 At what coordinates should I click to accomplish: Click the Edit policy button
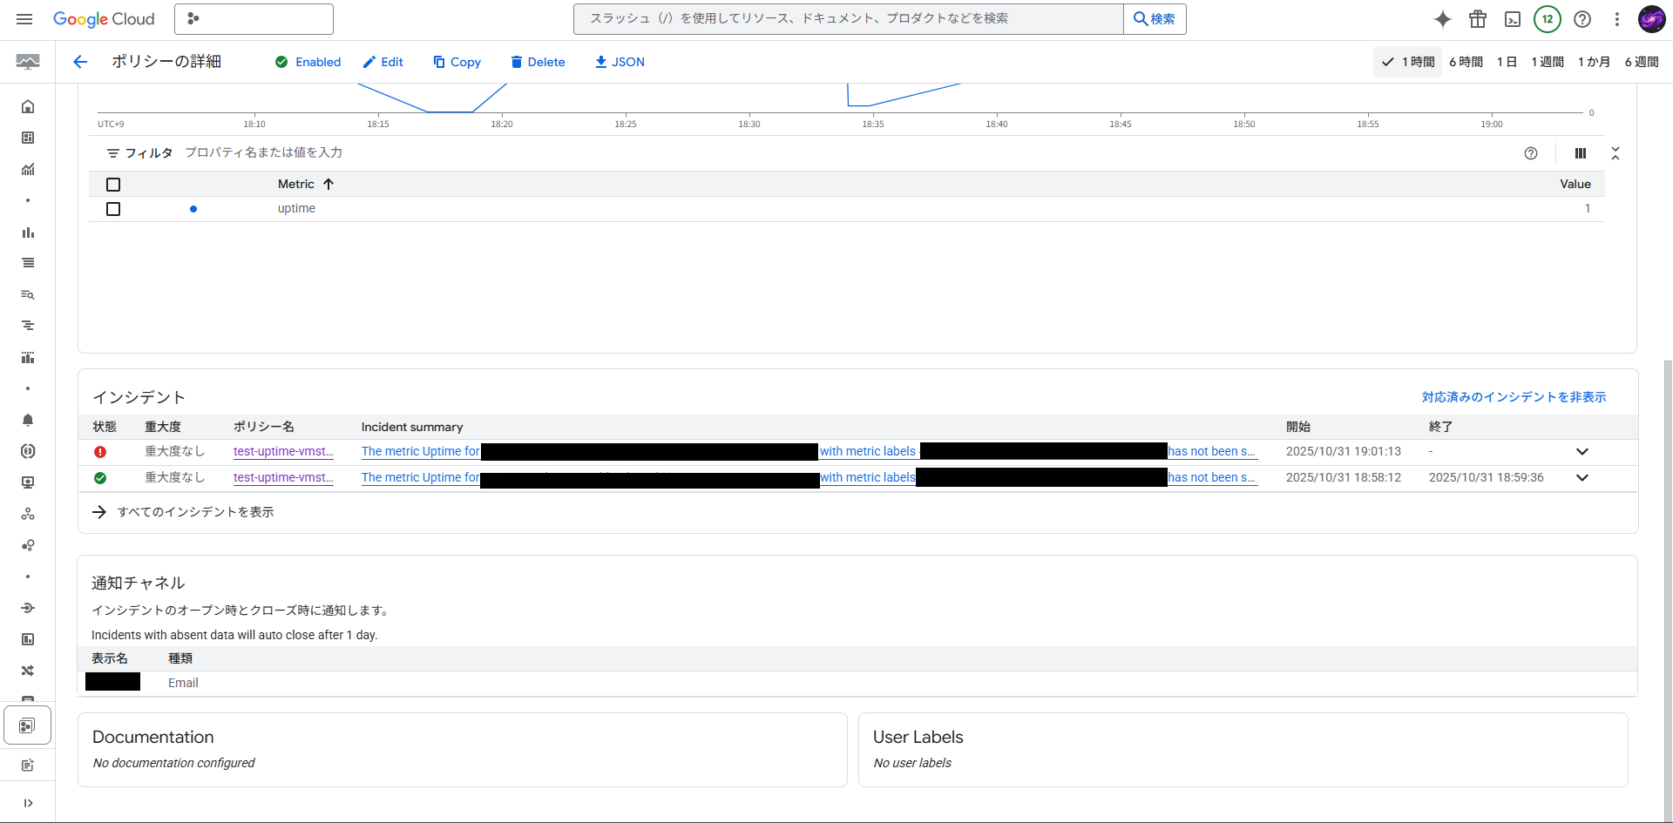pos(383,62)
